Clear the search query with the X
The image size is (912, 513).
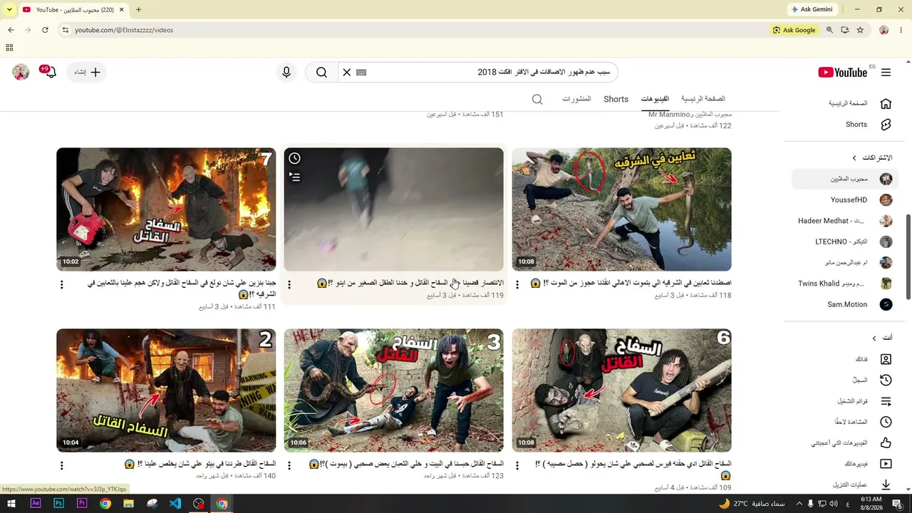coord(347,72)
